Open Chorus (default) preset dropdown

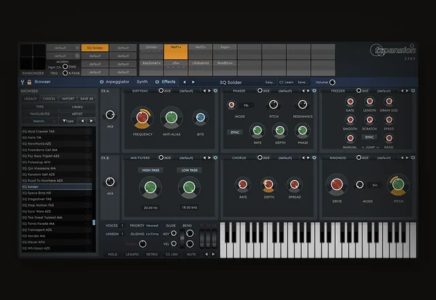tap(285, 157)
